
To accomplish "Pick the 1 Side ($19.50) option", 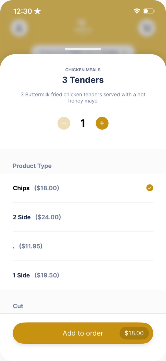I will [83, 275].
